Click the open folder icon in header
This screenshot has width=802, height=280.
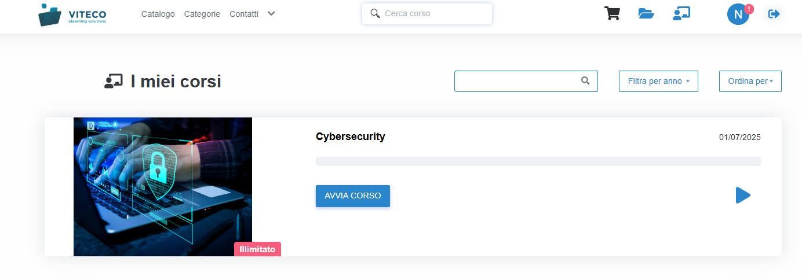coord(646,13)
